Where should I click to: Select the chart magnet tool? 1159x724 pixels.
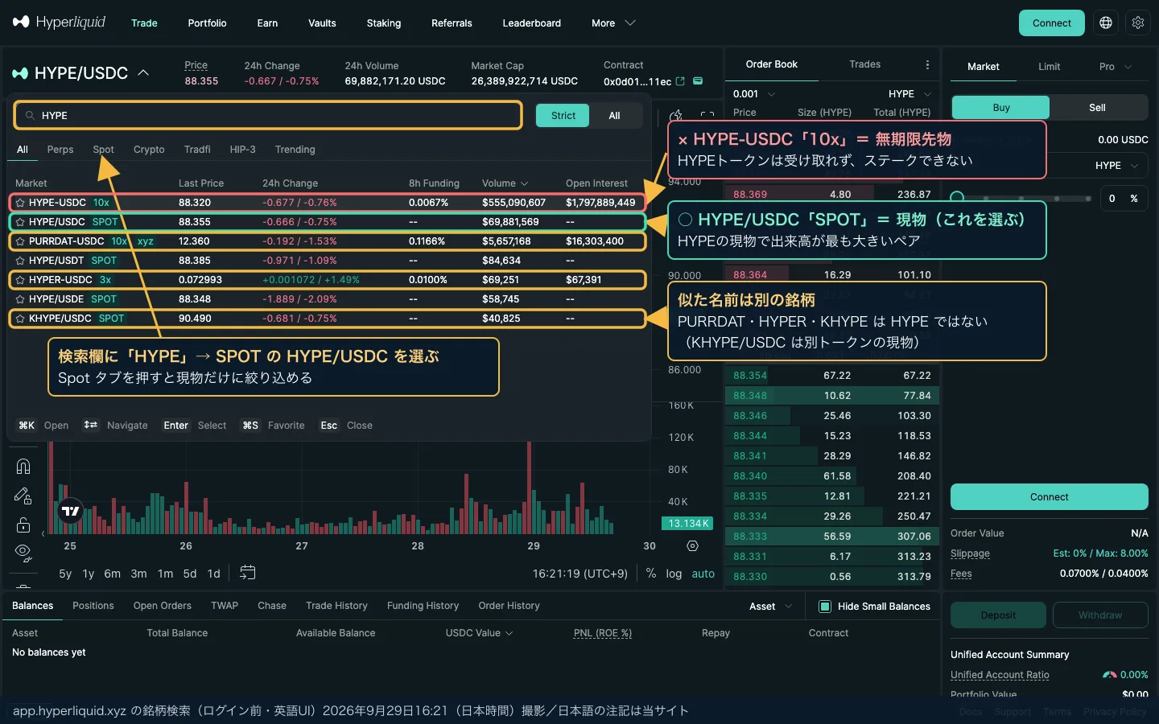[x=23, y=467]
